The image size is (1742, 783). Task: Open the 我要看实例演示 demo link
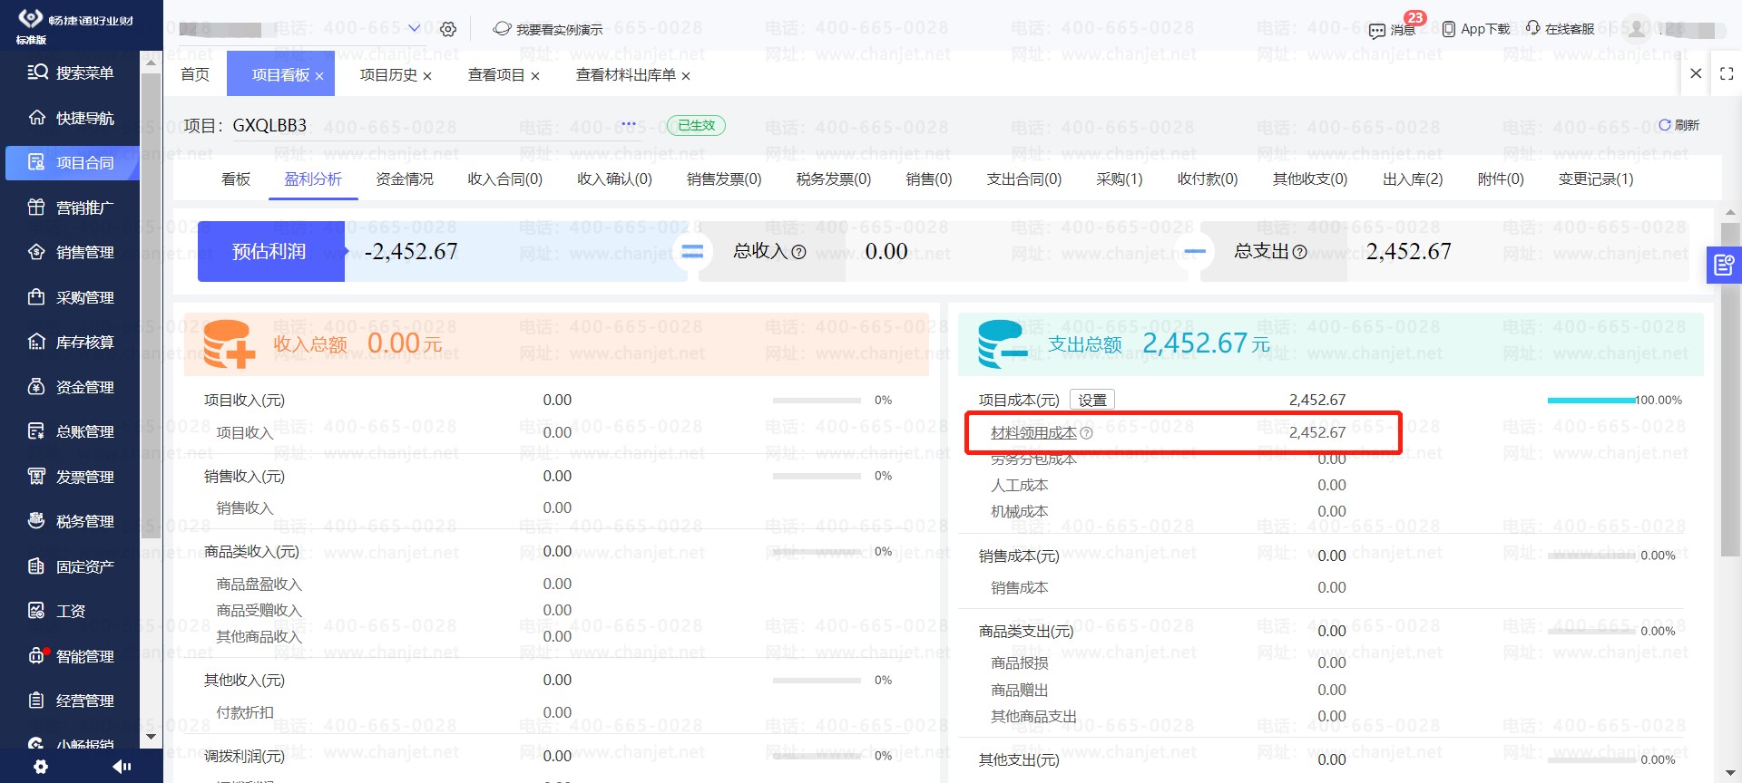548,29
